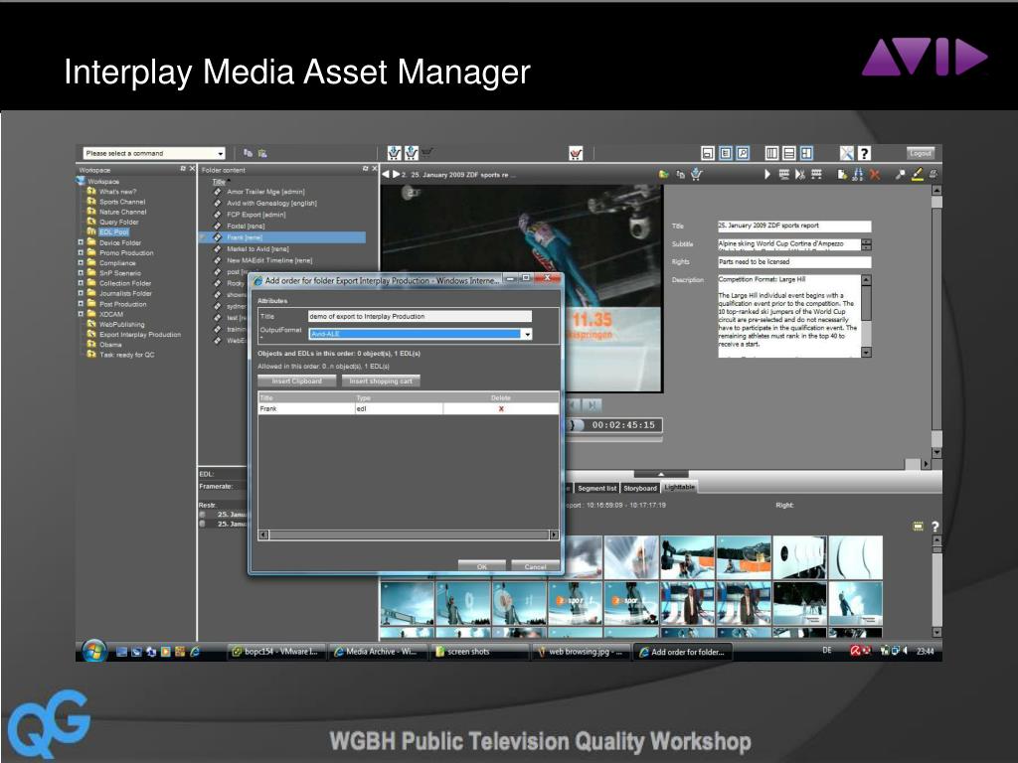
Task: Select the Lighttable tab
Action: point(679,487)
